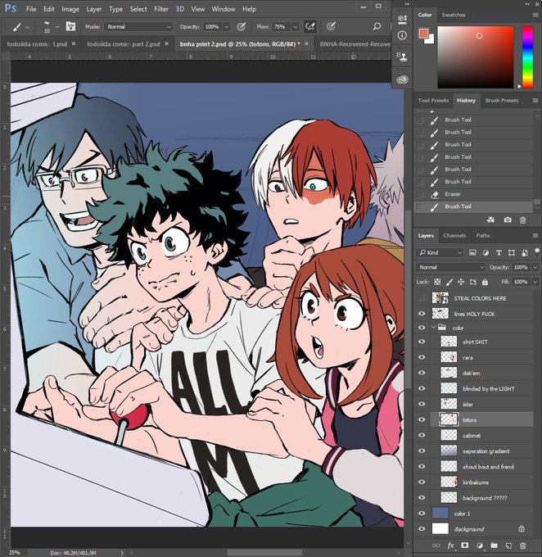Viewport: 542px width, 557px height.
Task: Delete current history state trash icon
Action: pos(523,220)
